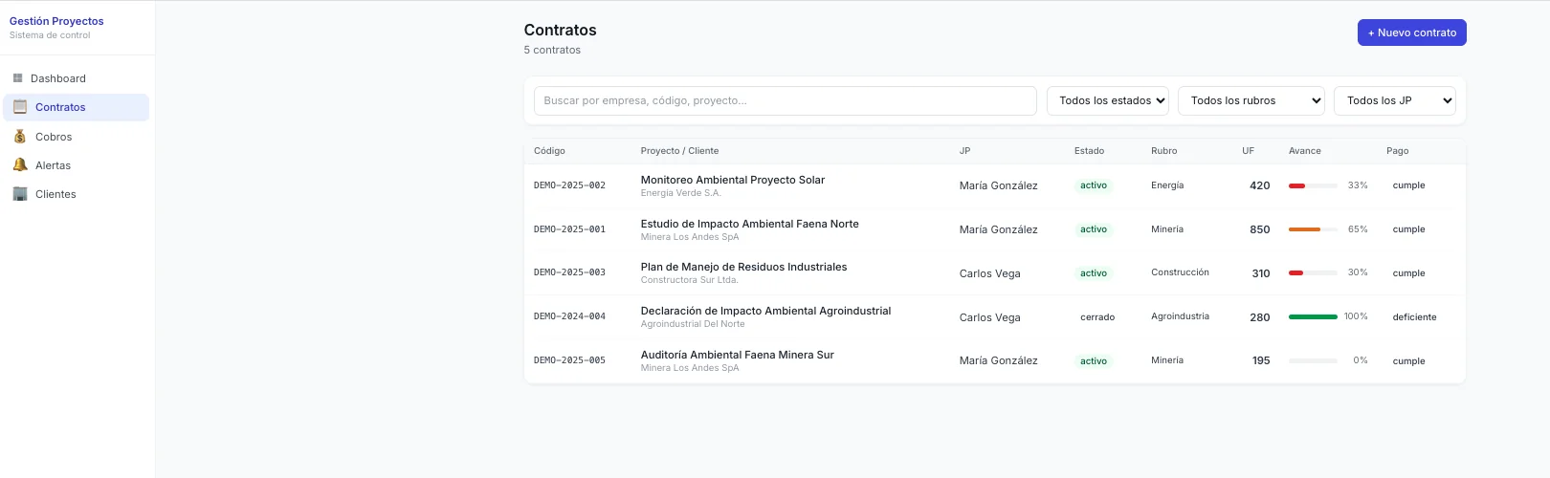Open Declaración de Impacto Ambiental Agroindustrial
This screenshot has width=1550, height=478.
765,311
